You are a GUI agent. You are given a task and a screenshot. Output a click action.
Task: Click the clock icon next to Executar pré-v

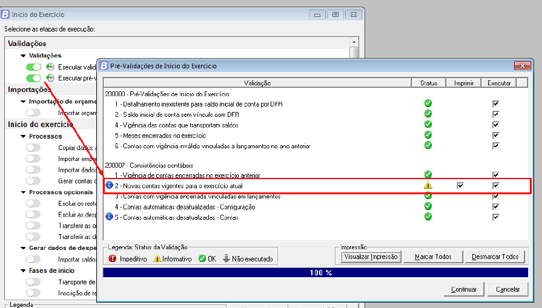[50, 77]
